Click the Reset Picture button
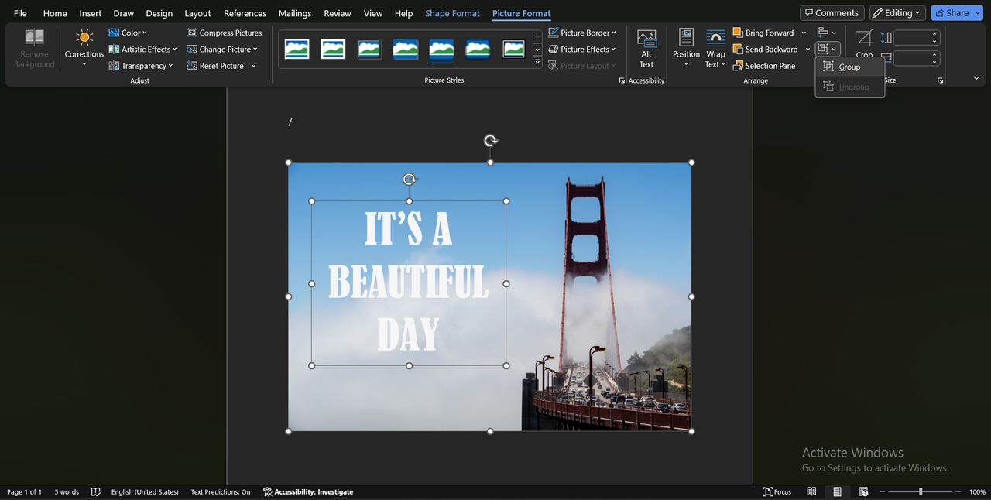 click(x=216, y=66)
